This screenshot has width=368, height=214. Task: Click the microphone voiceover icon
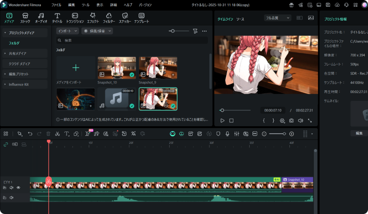pyautogui.click(x=227, y=134)
